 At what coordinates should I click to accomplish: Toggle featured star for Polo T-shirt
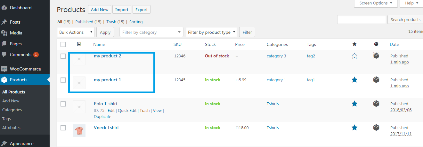pos(354,104)
